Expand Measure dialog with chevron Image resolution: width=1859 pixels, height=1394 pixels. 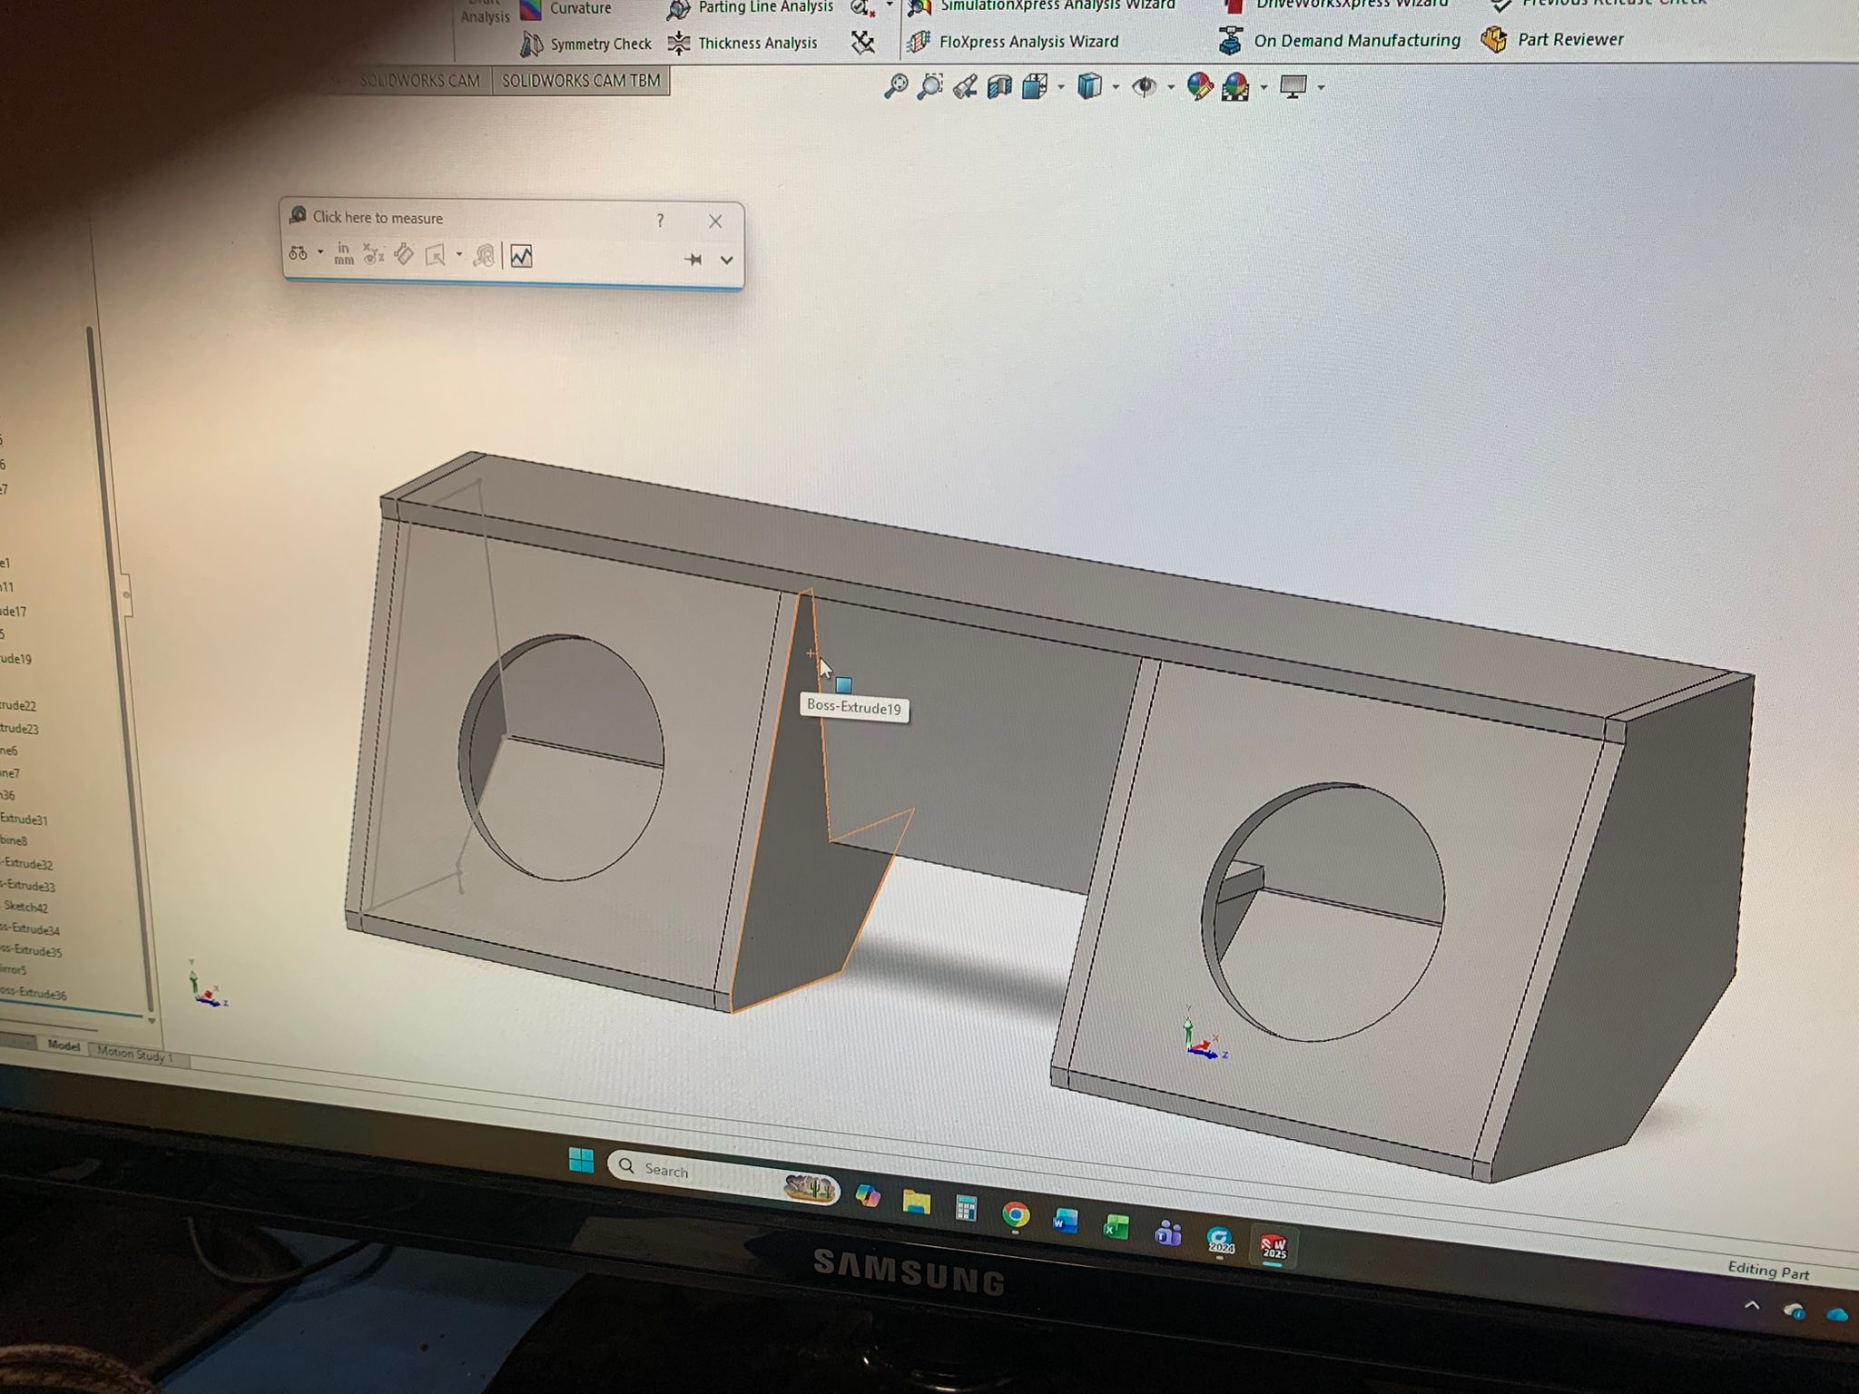pyautogui.click(x=726, y=260)
